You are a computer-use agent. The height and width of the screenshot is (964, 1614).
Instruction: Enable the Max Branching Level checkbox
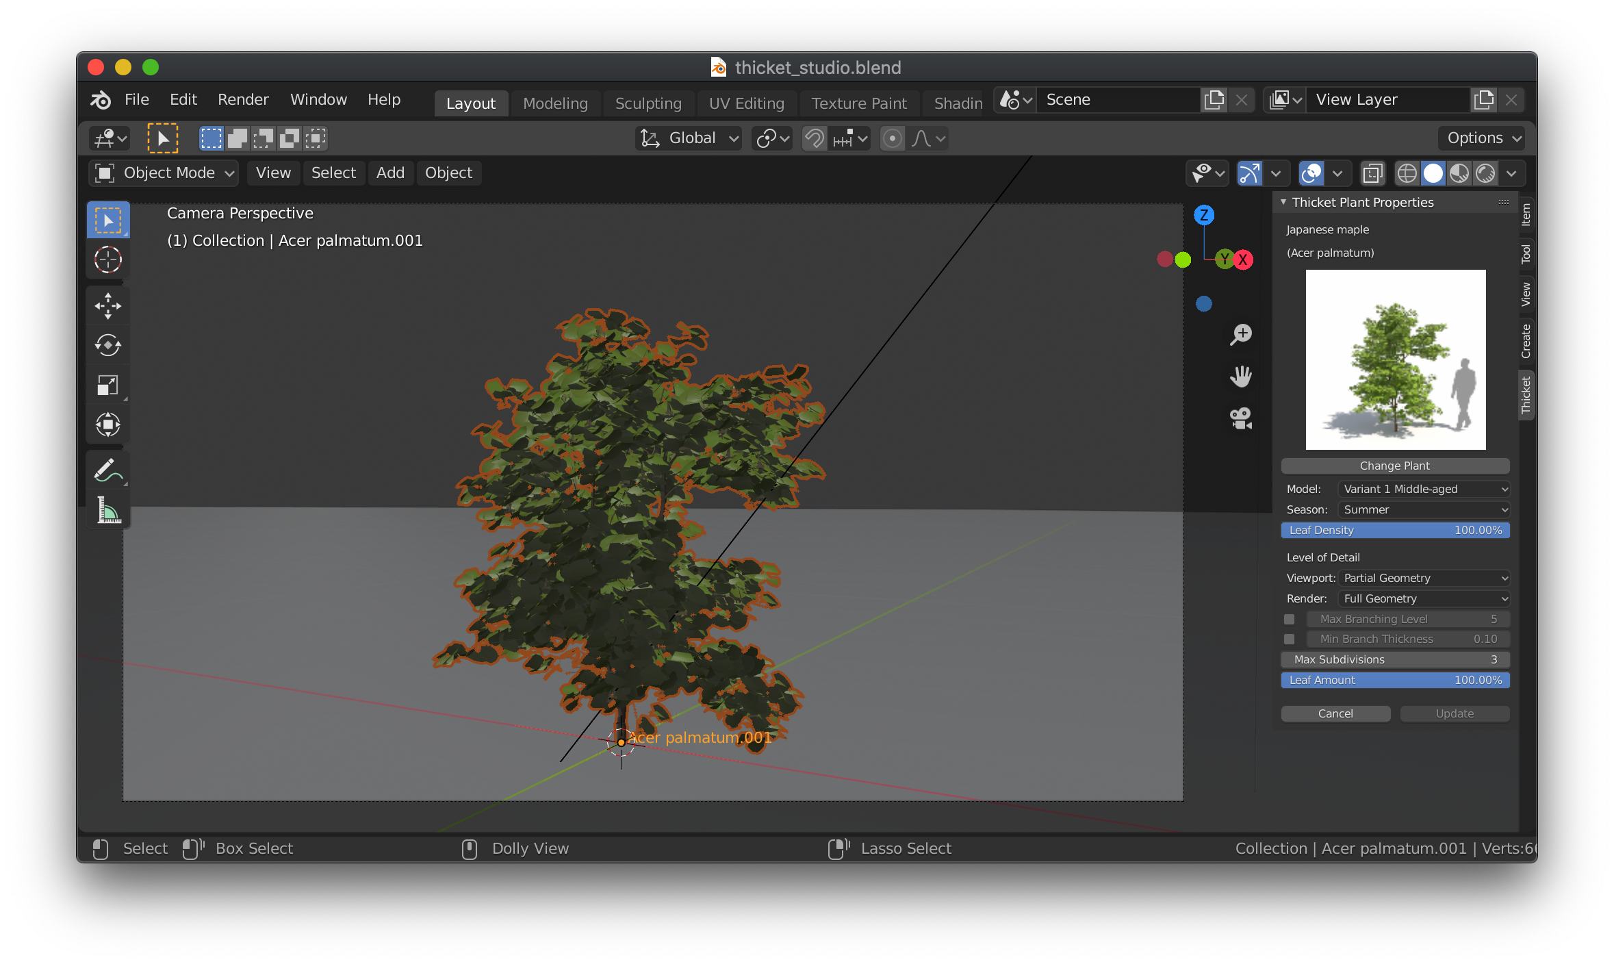(x=1289, y=619)
